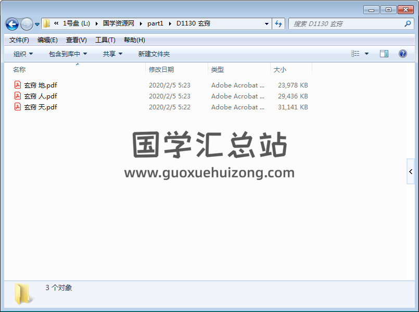Click date 2020/2/5 5:22
419x312 pixels.
coord(170,107)
